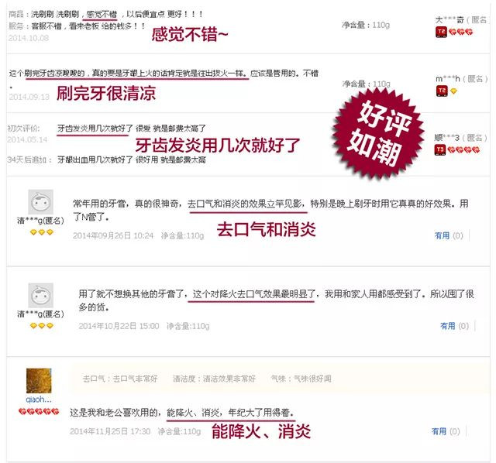Click the gray avatar of the 2014年10月22日 review

click(41, 295)
